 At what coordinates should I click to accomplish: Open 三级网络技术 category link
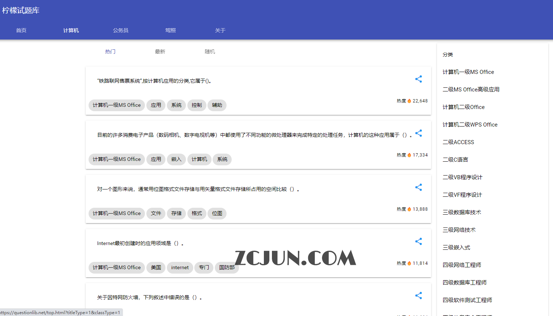click(x=459, y=230)
